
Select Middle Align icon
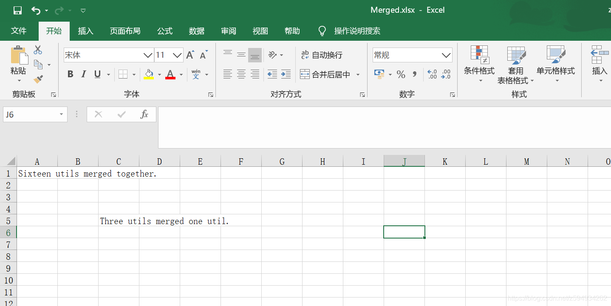(241, 55)
